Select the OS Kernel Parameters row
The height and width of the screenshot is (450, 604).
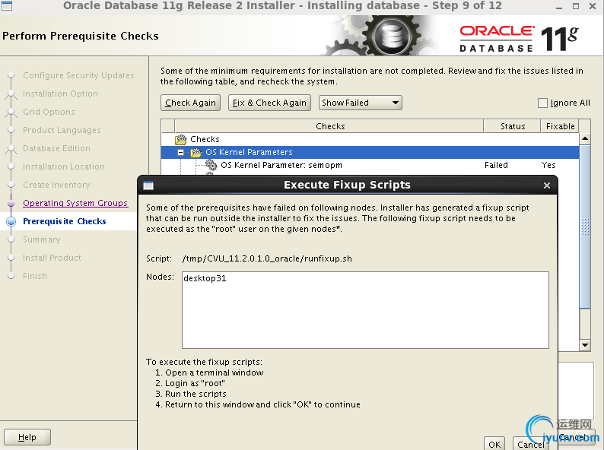tap(370, 153)
